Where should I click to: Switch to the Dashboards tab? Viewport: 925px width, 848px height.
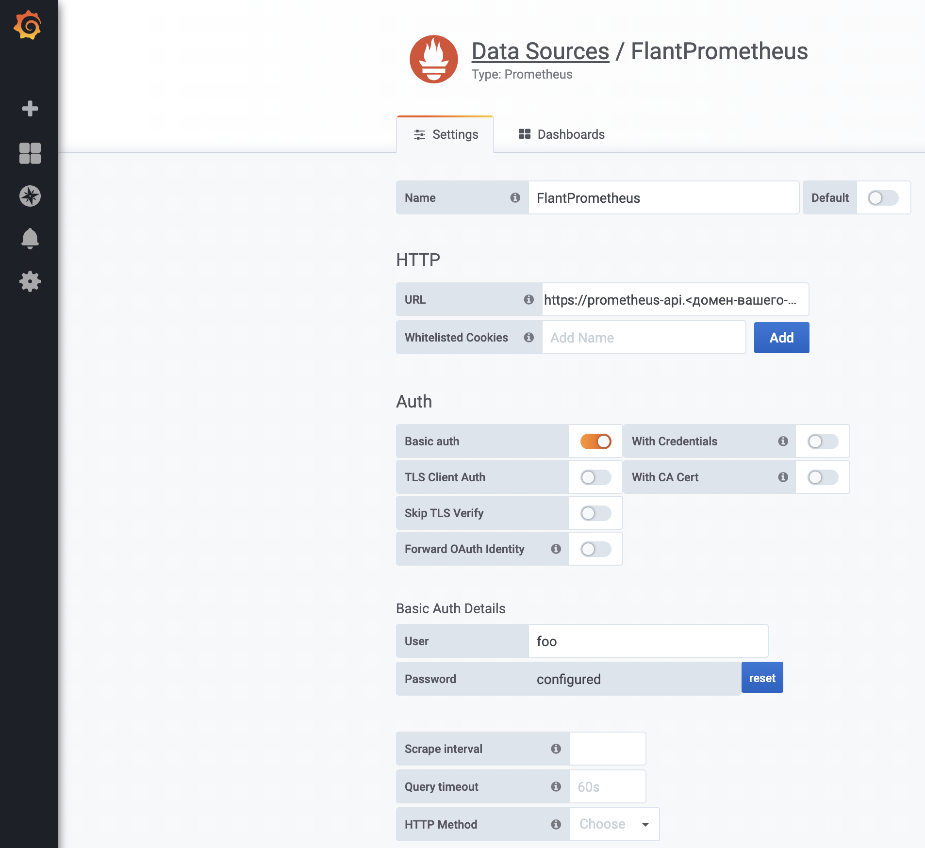click(562, 134)
